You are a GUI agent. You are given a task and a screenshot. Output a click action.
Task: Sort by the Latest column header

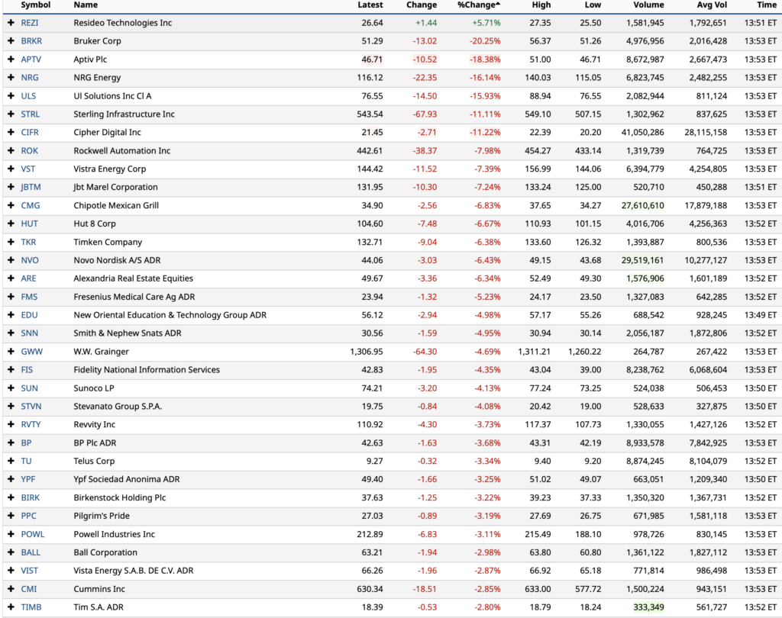tap(370, 5)
